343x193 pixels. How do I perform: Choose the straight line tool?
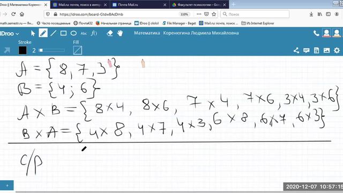pyautogui.click(x=53, y=33)
